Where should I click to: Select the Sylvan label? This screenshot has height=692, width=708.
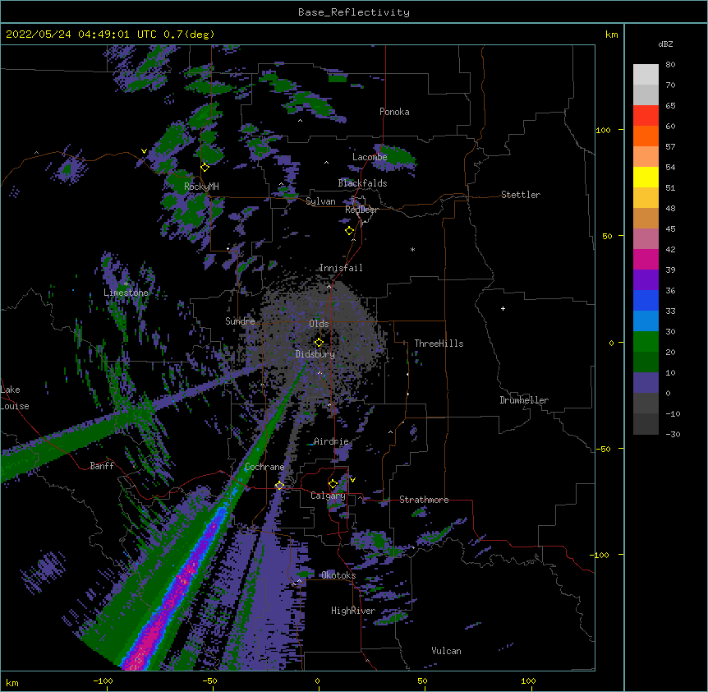[x=320, y=201]
